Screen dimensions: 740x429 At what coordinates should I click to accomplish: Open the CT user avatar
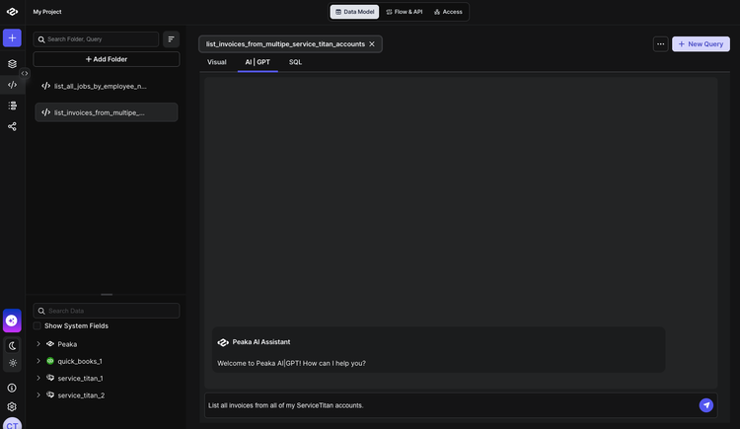coord(12,424)
